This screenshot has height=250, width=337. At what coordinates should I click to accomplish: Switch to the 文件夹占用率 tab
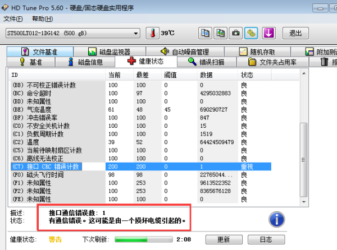[x=272, y=62]
